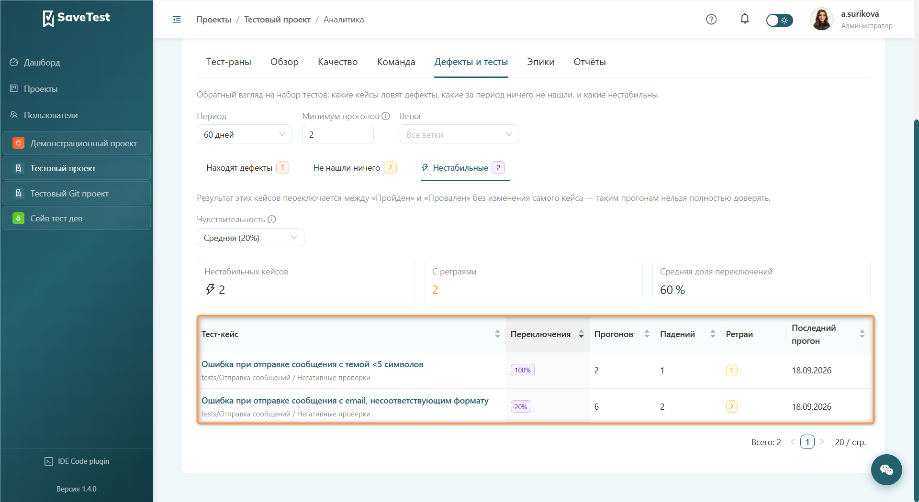This screenshot has height=502, width=919.
Task: Open Чувствительность dropdown Средняя (20%)
Action: tap(250, 238)
